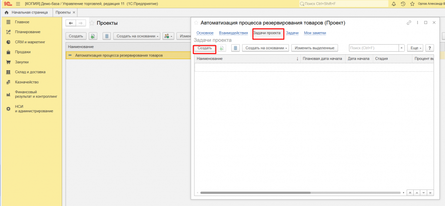Image resolution: width=445 pixels, height=206 pixels.
Task: Open the three-dot menu in the project dialog header
Action: [x=418, y=23]
